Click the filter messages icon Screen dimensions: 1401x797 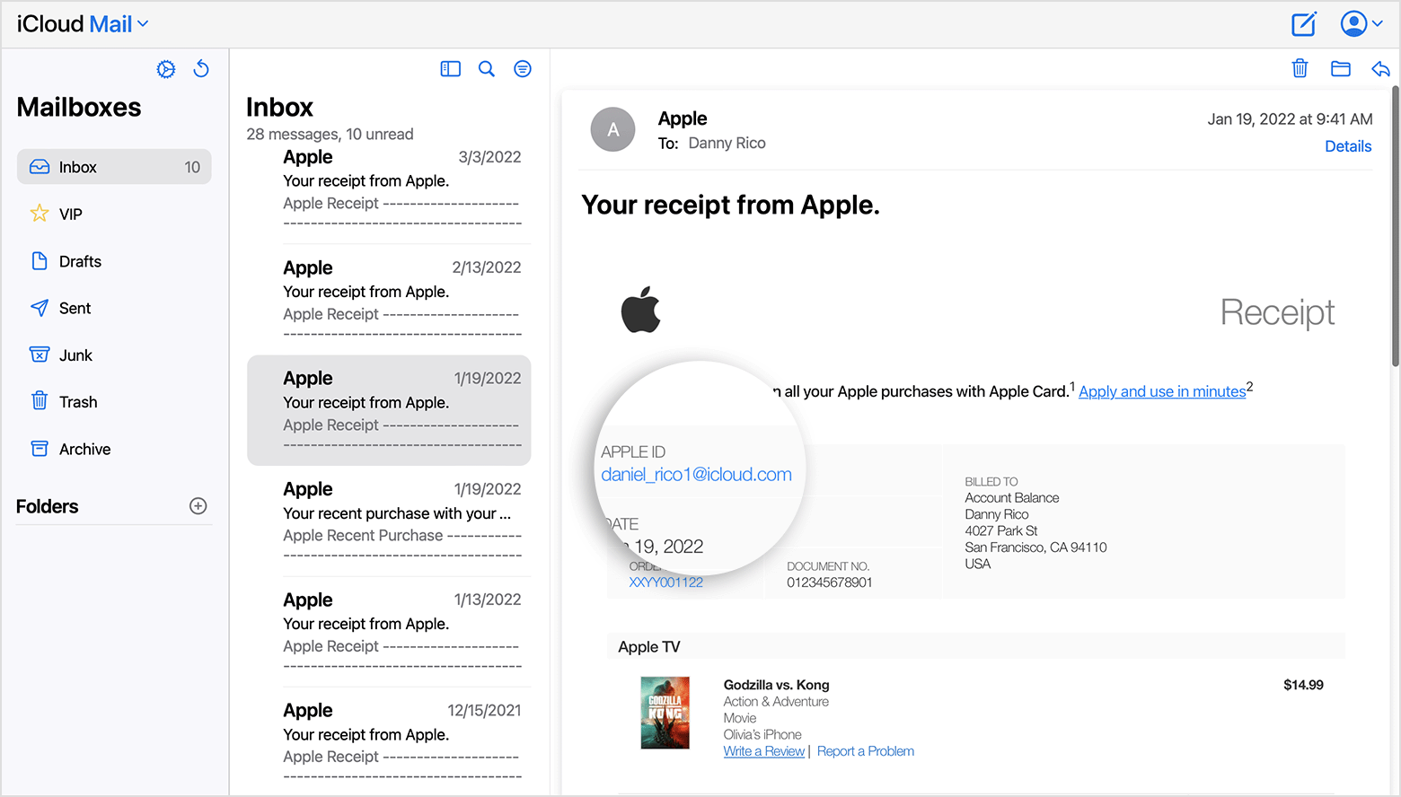(x=523, y=69)
